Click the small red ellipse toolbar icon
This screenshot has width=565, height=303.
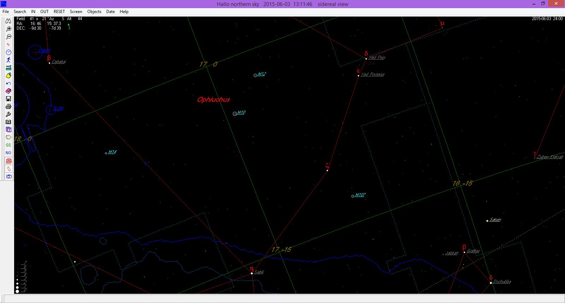(8, 44)
